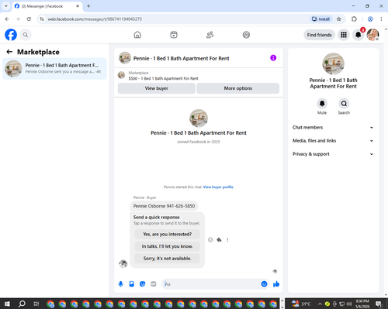
Task: Open the emoji picker in the message box
Action: tap(264, 284)
